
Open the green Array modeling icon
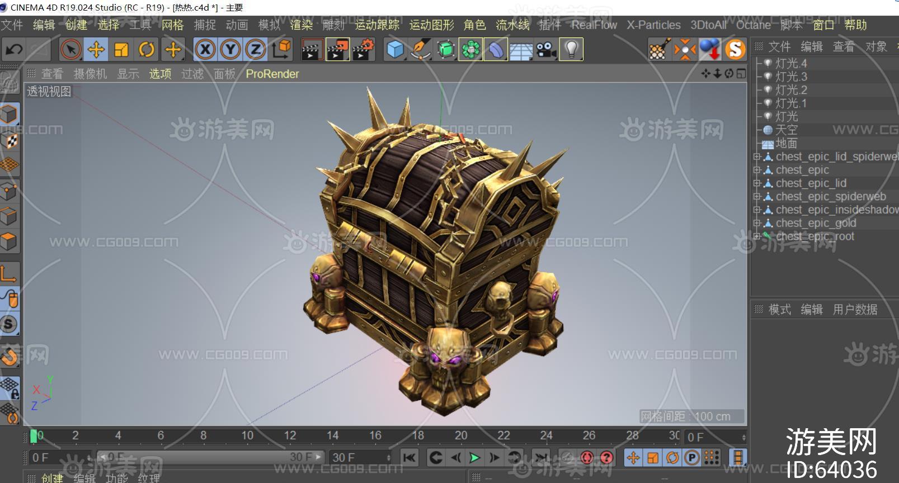click(471, 50)
